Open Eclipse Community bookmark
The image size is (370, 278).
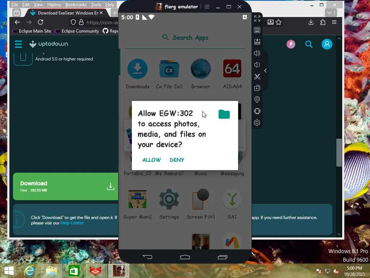[x=77, y=31]
